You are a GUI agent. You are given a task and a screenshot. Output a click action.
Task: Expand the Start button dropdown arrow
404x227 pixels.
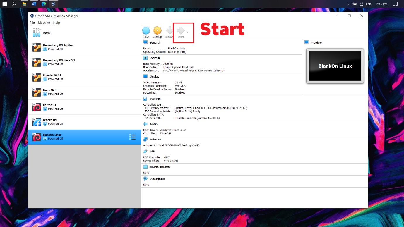pos(187,32)
